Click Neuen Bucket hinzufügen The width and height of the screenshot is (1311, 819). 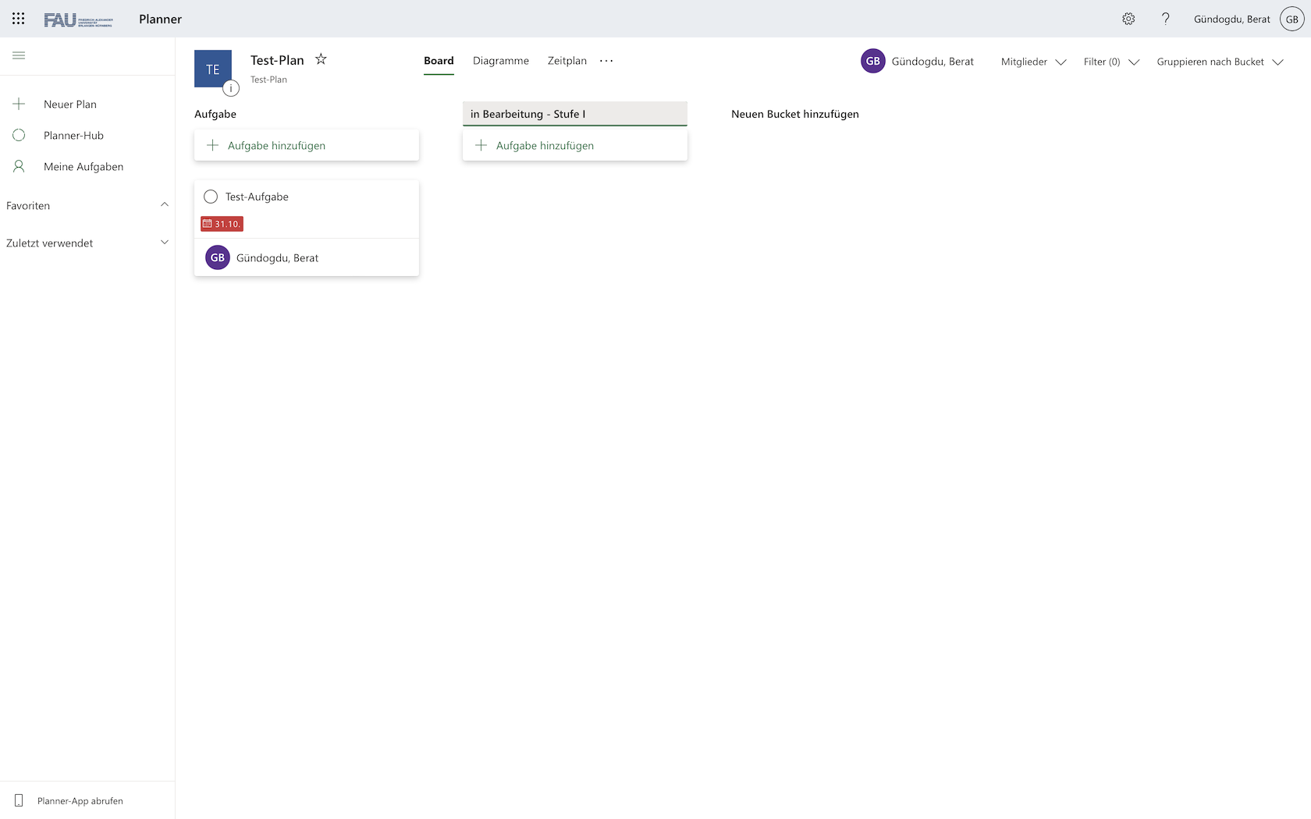(x=795, y=114)
